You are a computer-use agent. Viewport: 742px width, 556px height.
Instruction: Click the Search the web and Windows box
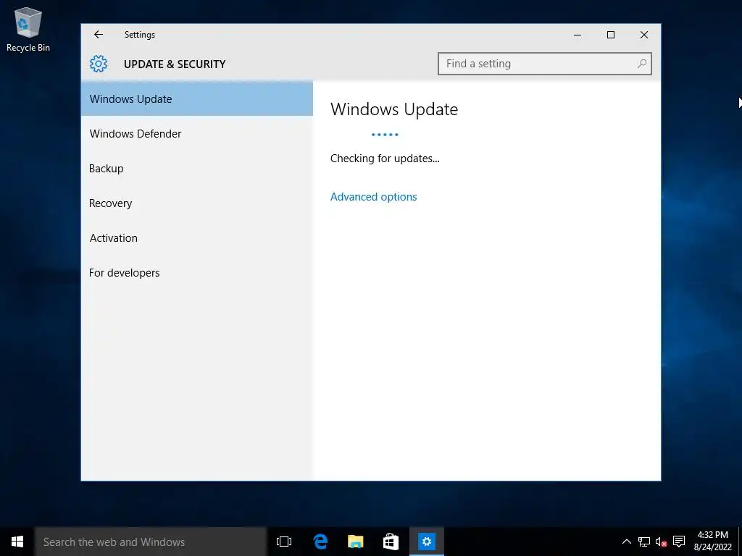tap(151, 542)
